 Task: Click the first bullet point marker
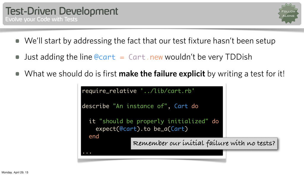(x=18, y=41)
